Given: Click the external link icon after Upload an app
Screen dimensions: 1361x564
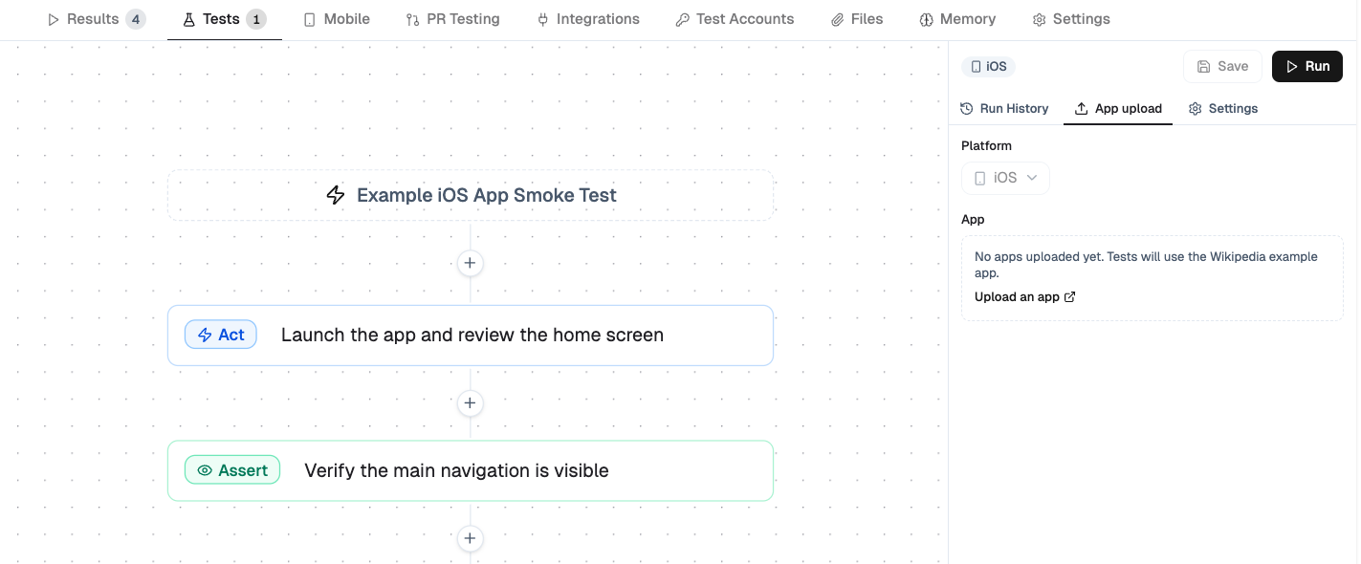Looking at the screenshot, I should click(1070, 296).
